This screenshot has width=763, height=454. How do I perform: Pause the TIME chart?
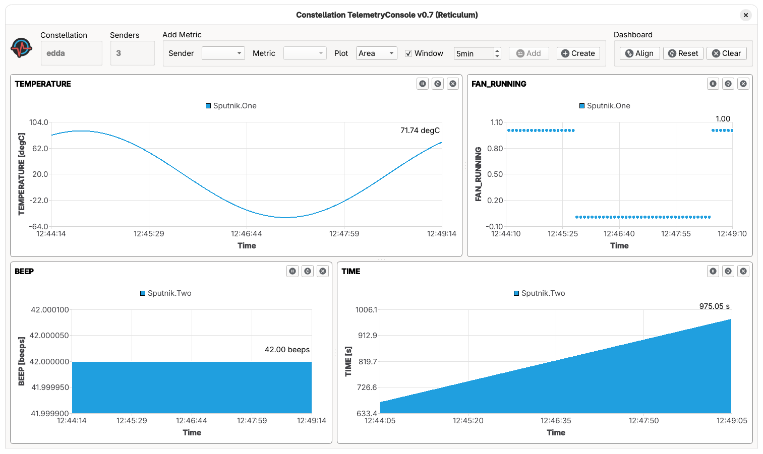[713, 271]
